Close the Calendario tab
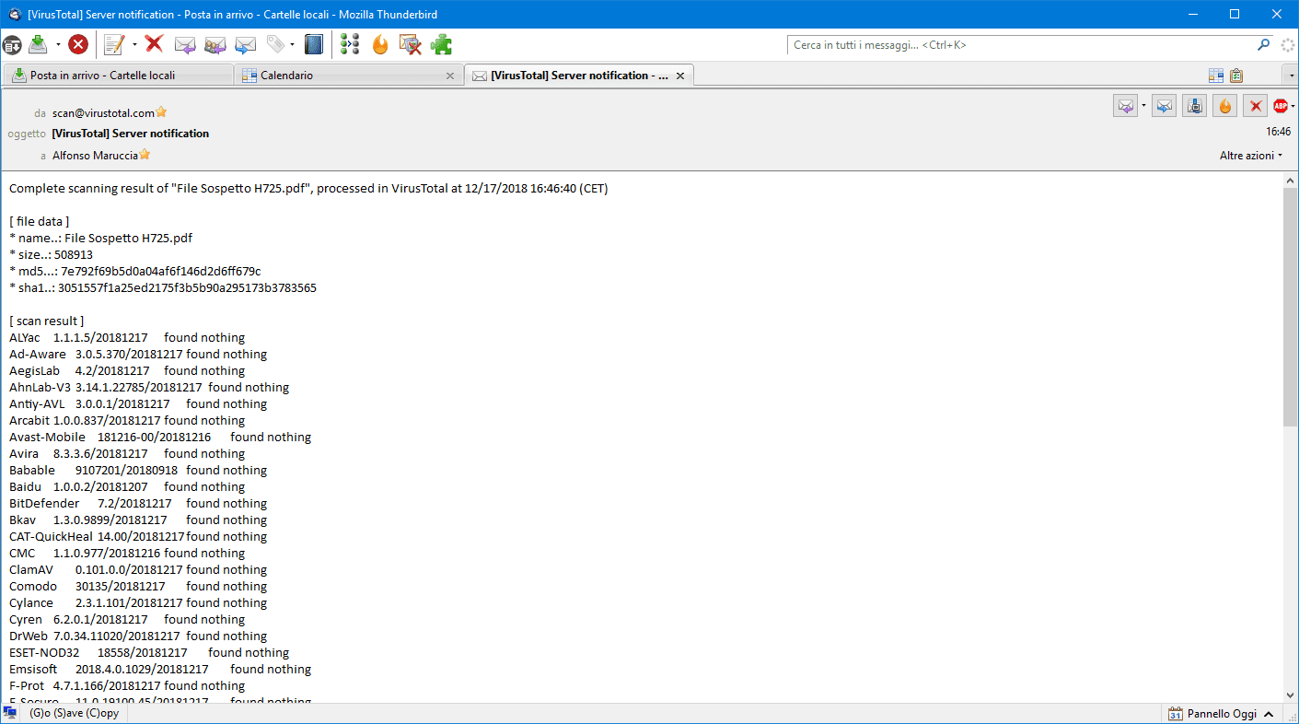 (449, 76)
